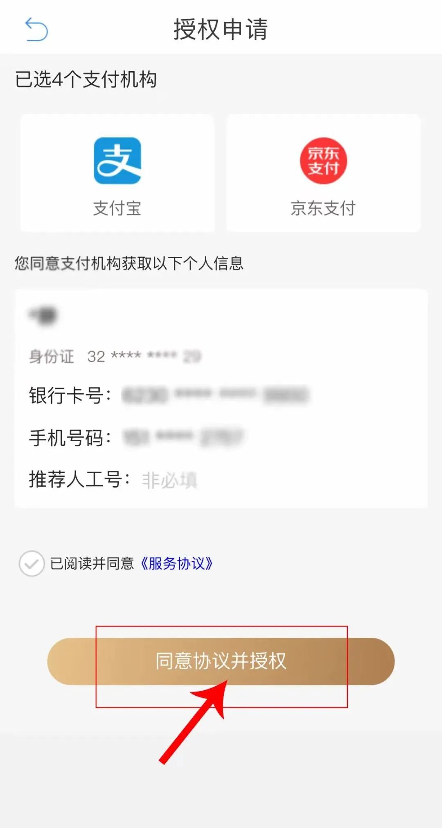Viewport: 442px width, 828px height.
Task: Tap the masked ID number starting with 32
Action: point(144,356)
